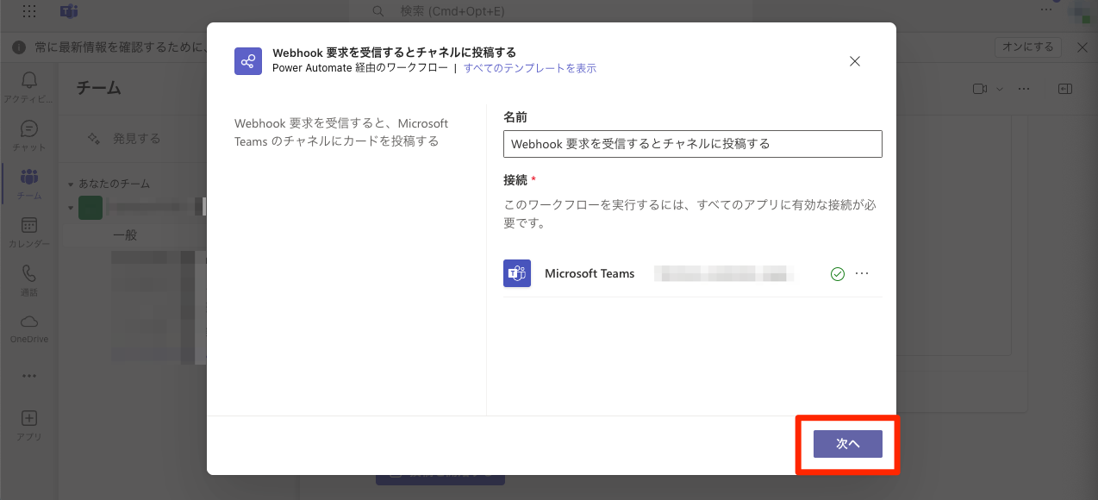Open アプリ store in the sidebar

(x=29, y=425)
